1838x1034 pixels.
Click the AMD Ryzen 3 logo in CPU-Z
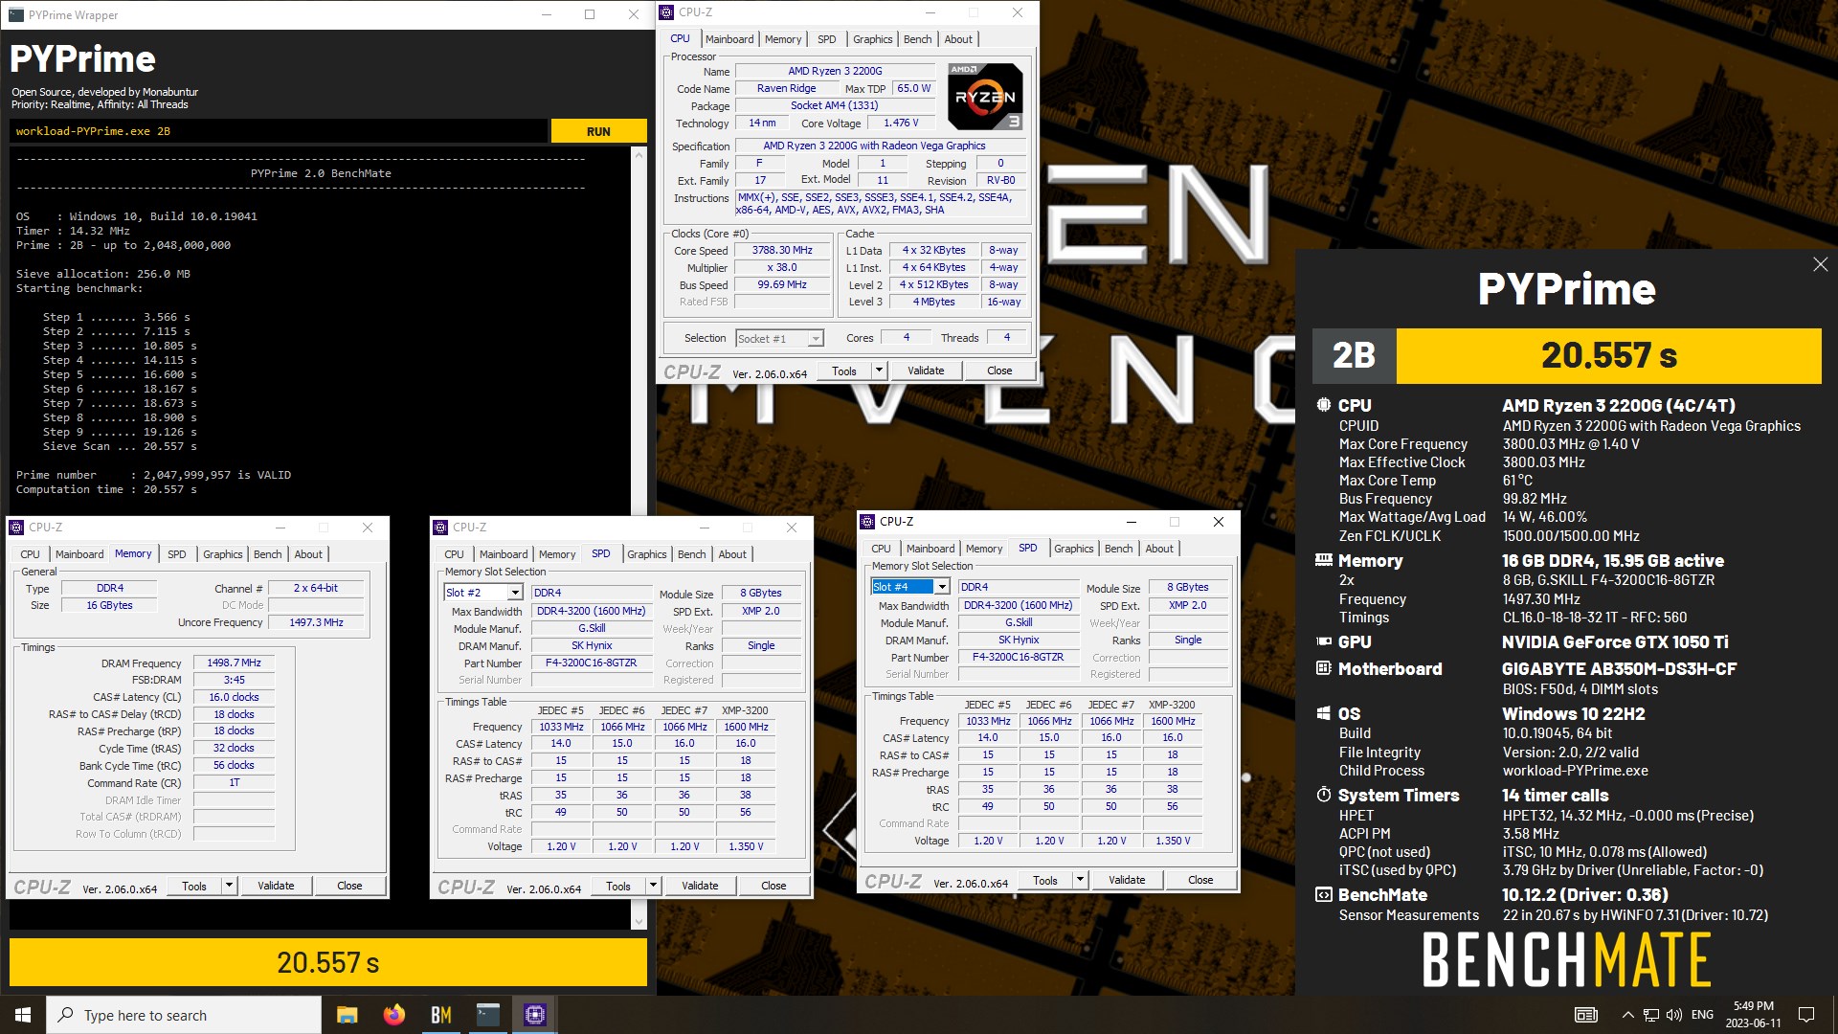[985, 97]
